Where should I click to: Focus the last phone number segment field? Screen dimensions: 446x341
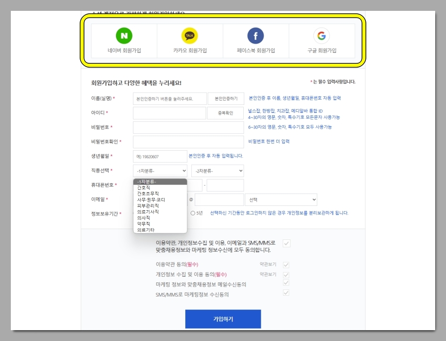click(x=225, y=185)
